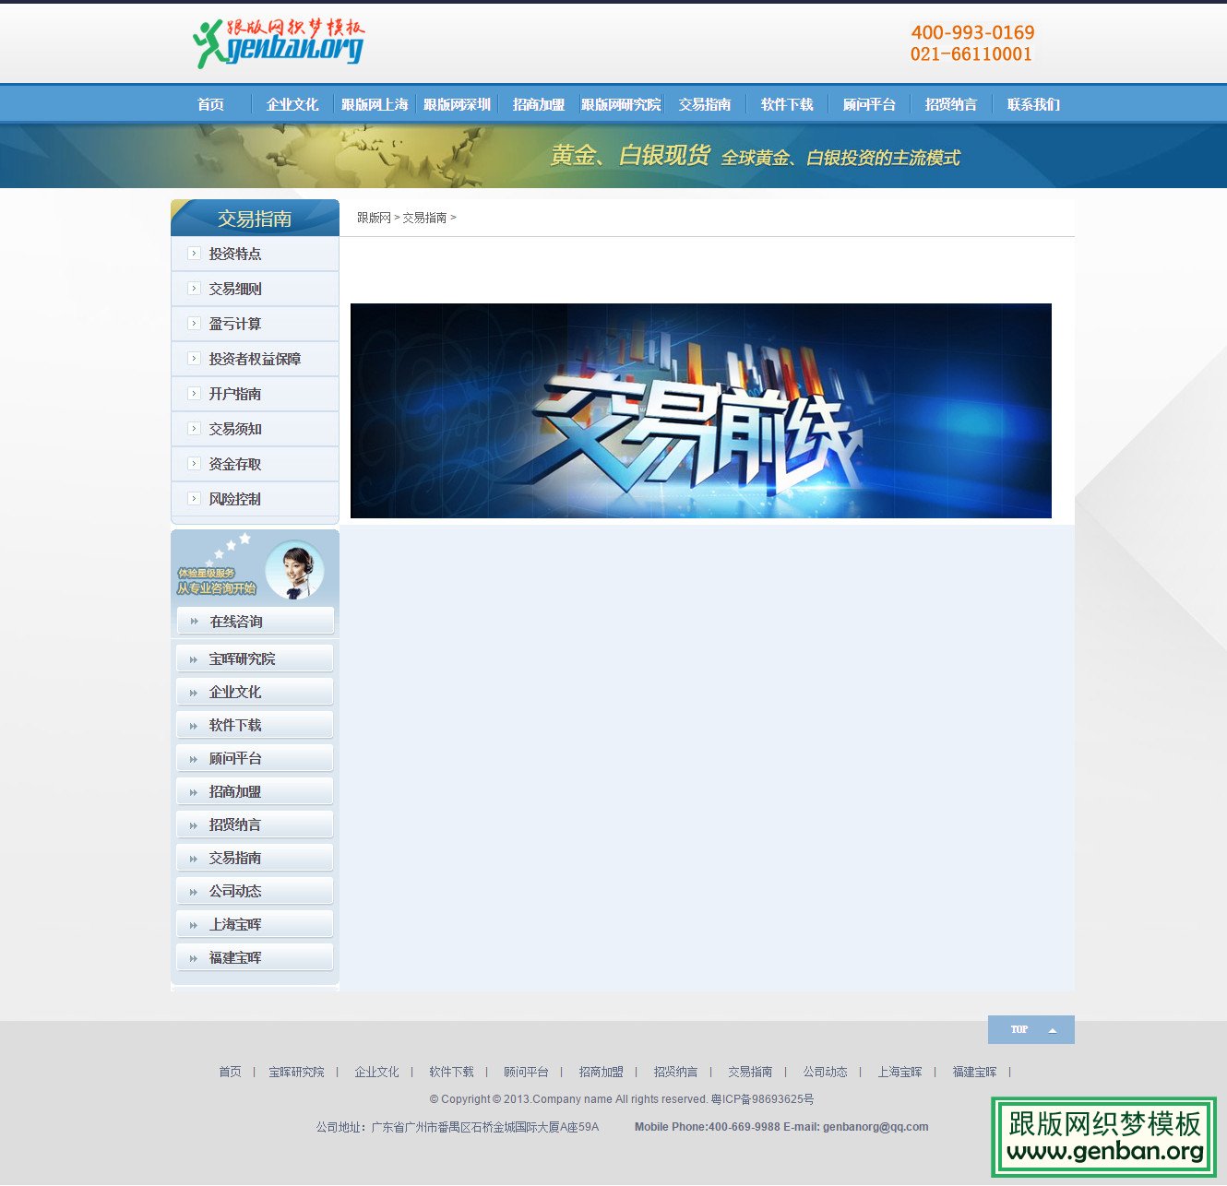Click the 跟版网 breadcrumb link
The height and width of the screenshot is (1186, 1227).
tap(373, 218)
